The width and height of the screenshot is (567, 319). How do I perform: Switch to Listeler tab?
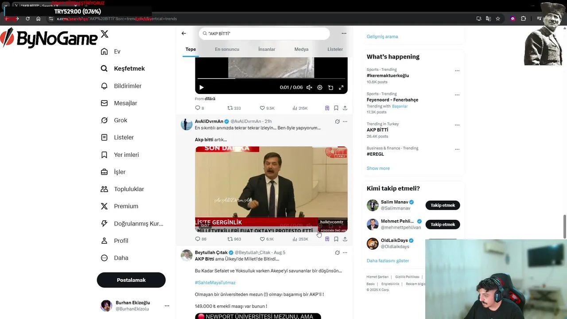[335, 49]
